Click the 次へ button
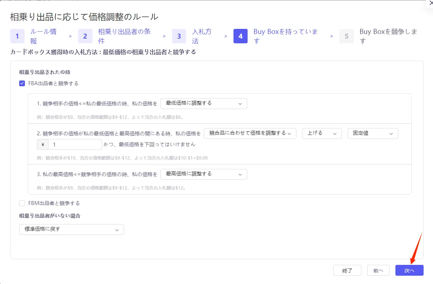The width and height of the screenshot is (433, 284). point(409,271)
